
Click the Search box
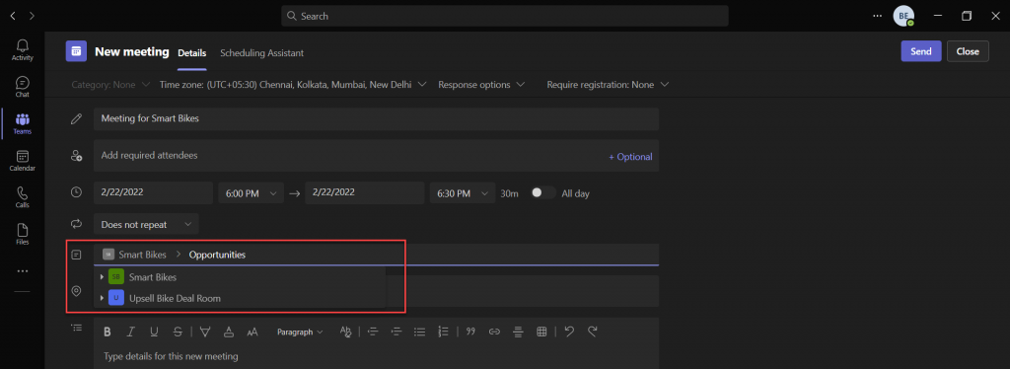[505, 16]
